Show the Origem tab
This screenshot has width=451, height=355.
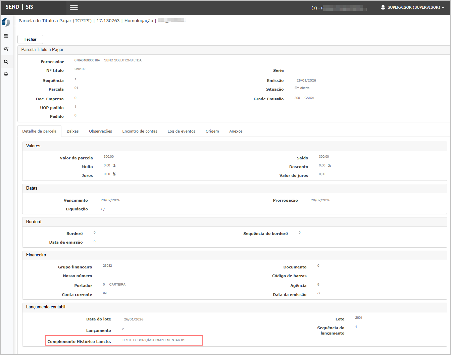[212, 131]
